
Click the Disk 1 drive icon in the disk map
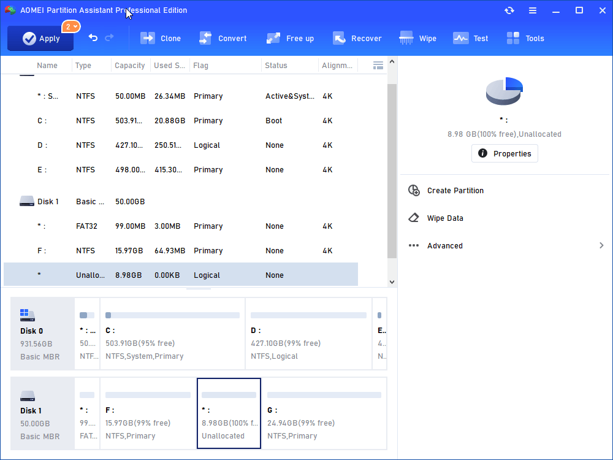tap(28, 396)
